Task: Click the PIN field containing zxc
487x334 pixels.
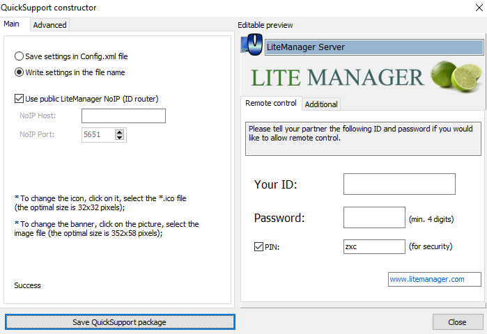Action: (x=374, y=246)
